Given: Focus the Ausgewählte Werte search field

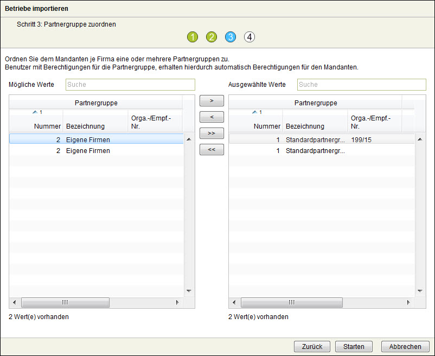Looking at the screenshot, I should (x=361, y=85).
